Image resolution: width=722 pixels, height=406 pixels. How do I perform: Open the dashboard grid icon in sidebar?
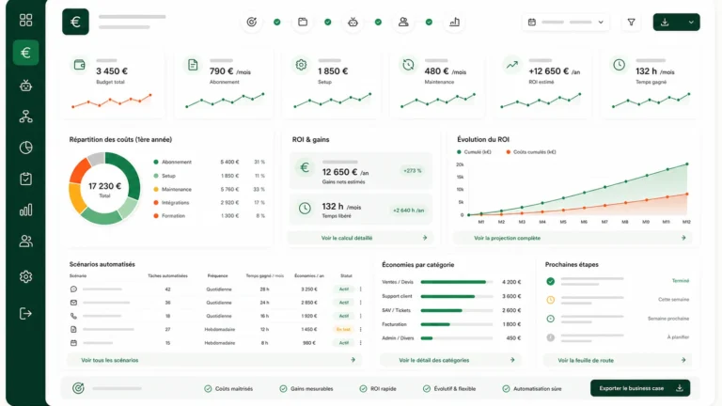[25, 21]
